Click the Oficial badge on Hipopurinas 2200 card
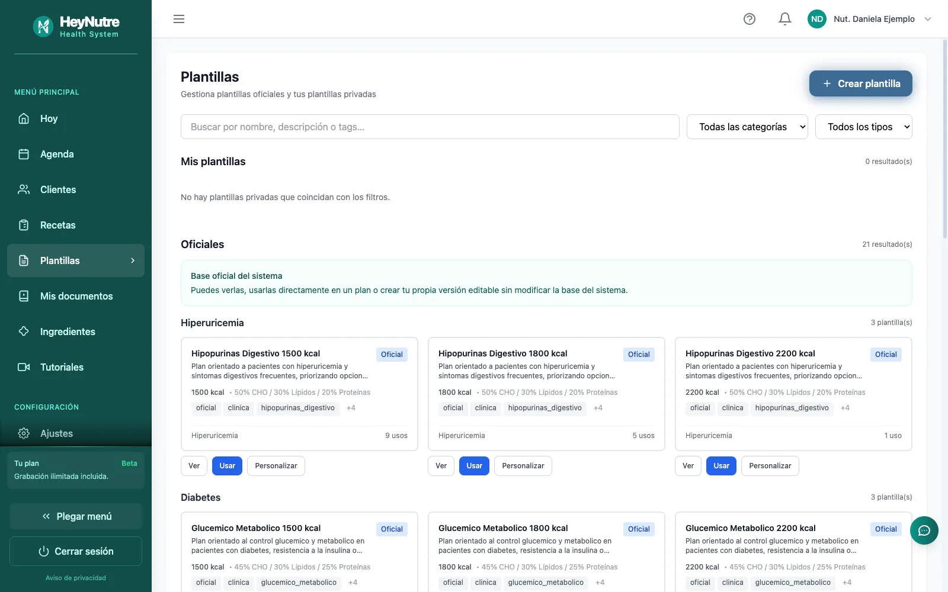The width and height of the screenshot is (948, 592). point(886,355)
